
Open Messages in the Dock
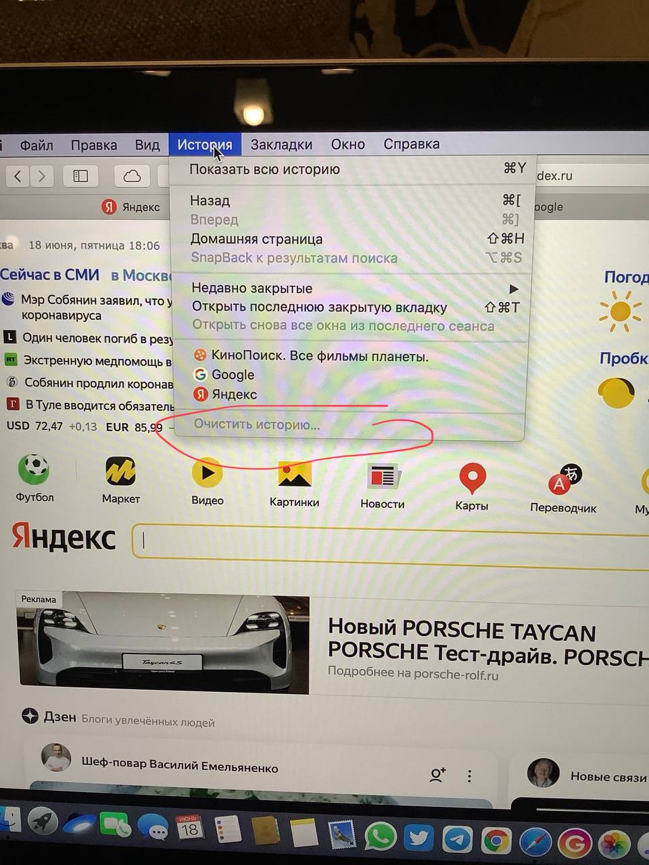153,826
